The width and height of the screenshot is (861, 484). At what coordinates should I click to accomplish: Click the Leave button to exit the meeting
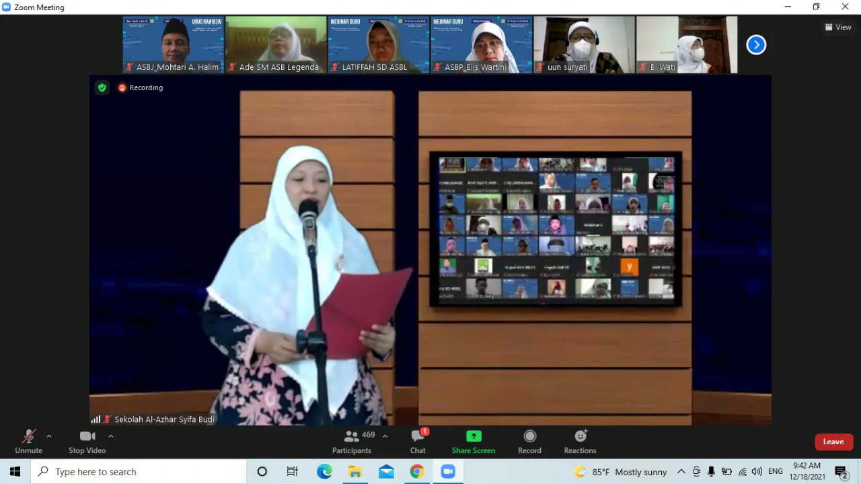point(833,442)
